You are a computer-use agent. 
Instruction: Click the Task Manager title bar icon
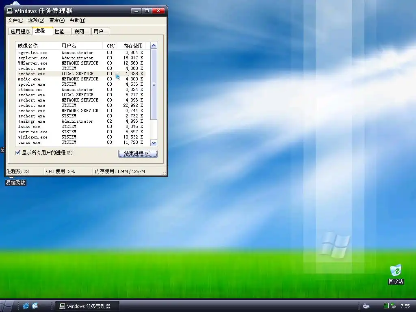10,11
